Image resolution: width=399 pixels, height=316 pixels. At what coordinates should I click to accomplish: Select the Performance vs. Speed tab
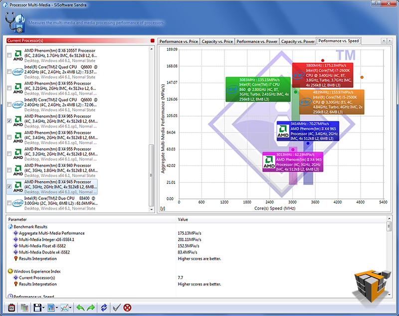[339, 41]
